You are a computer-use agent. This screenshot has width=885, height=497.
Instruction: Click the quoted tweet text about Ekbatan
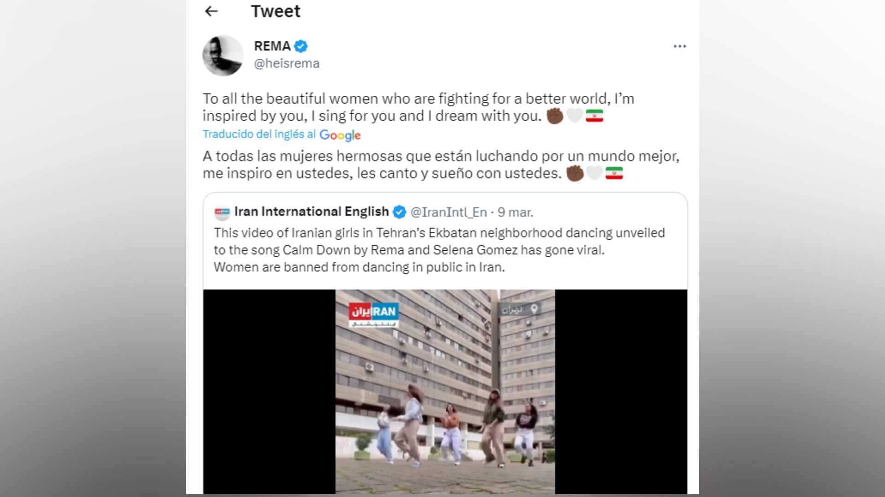coord(439,250)
